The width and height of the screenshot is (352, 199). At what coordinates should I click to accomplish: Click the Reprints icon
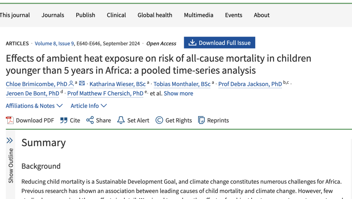pyautogui.click(x=201, y=120)
